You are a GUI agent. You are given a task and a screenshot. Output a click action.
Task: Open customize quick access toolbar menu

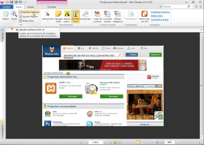pos(26,2)
